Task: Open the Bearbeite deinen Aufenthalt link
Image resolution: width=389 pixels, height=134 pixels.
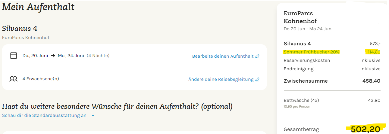Action: [x=223, y=56]
